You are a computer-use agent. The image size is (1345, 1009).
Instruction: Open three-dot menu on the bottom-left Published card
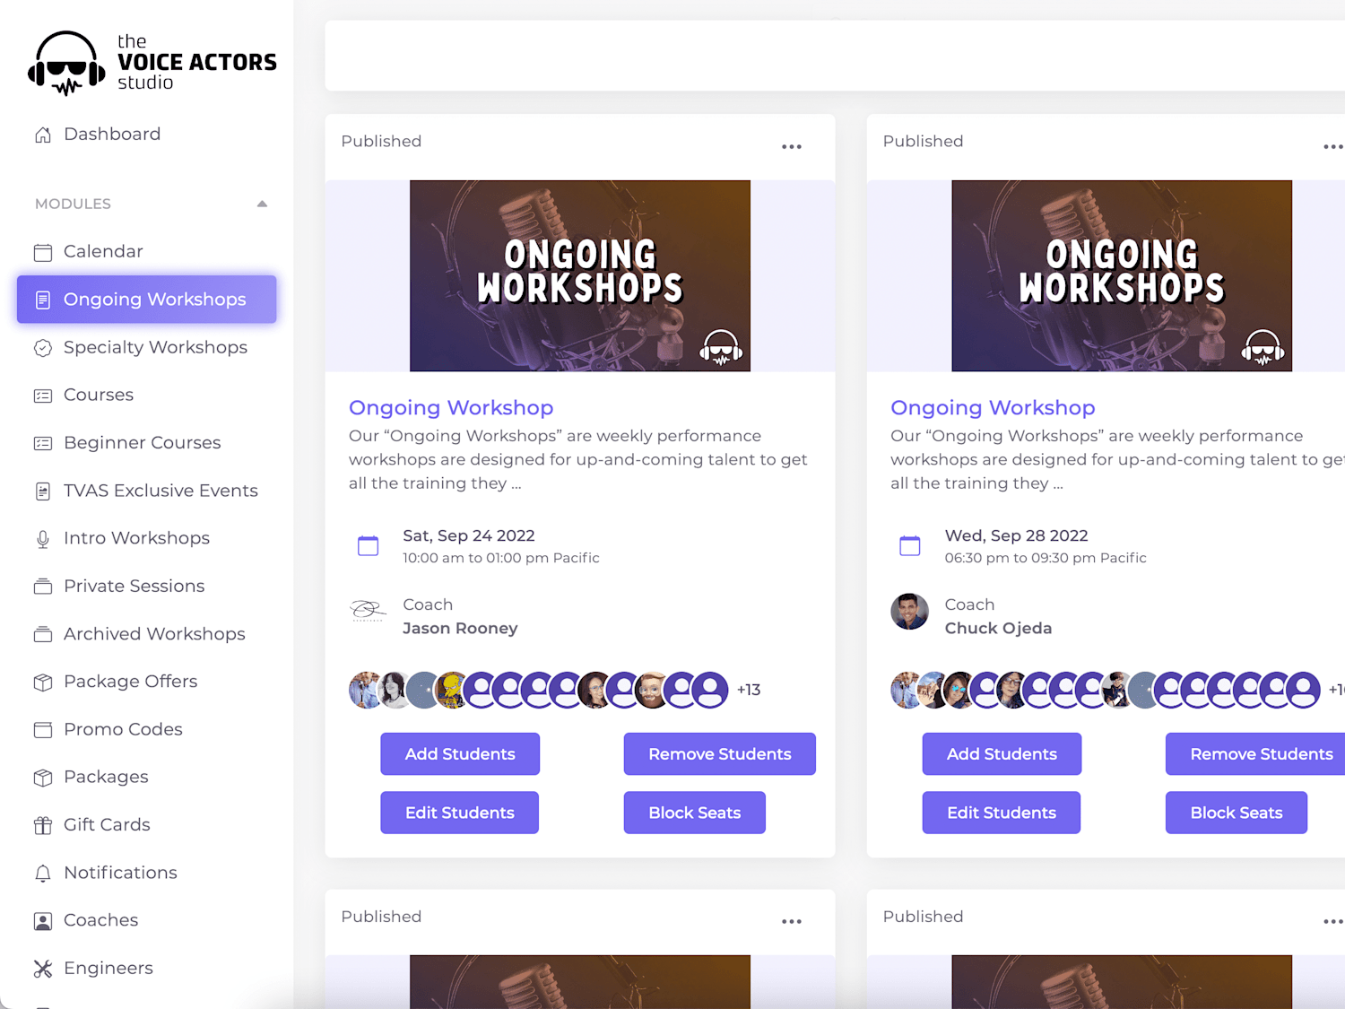click(x=791, y=922)
